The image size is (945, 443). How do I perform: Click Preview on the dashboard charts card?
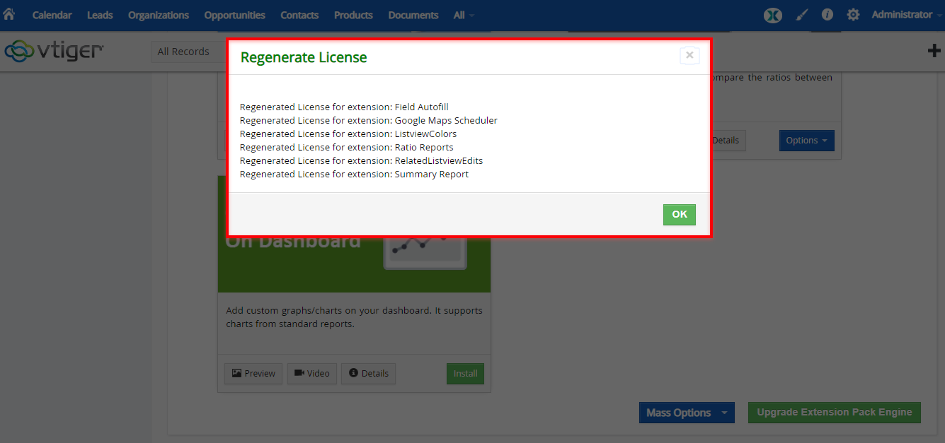click(x=253, y=374)
